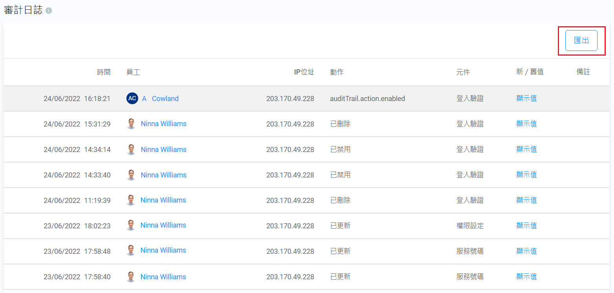Viewport: 614px width, 293px height.
Task: Click 登入驗證 component in the 16:18:21 row
Action: coord(470,99)
